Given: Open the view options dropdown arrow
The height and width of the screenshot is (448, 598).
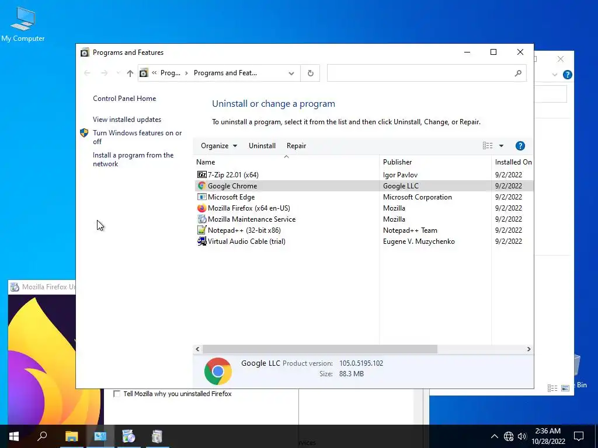Looking at the screenshot, I should pyautogui.click(x=501, y=146).
